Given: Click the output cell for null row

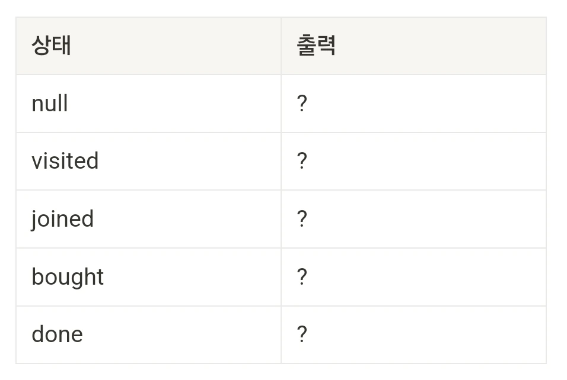Looking at the screenshot, I should tap(413, 104).
